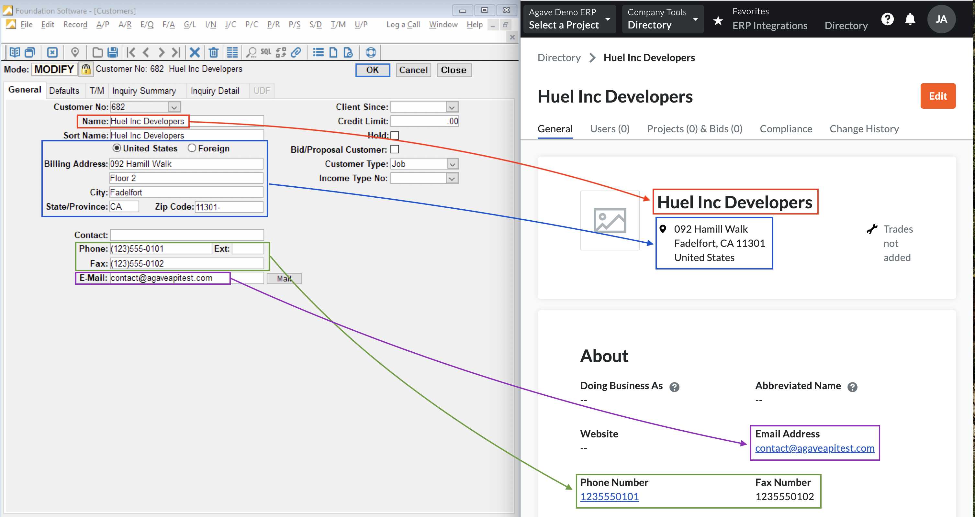
Task: Click the cascading windows toolbar icon
Action: point(30,52)
